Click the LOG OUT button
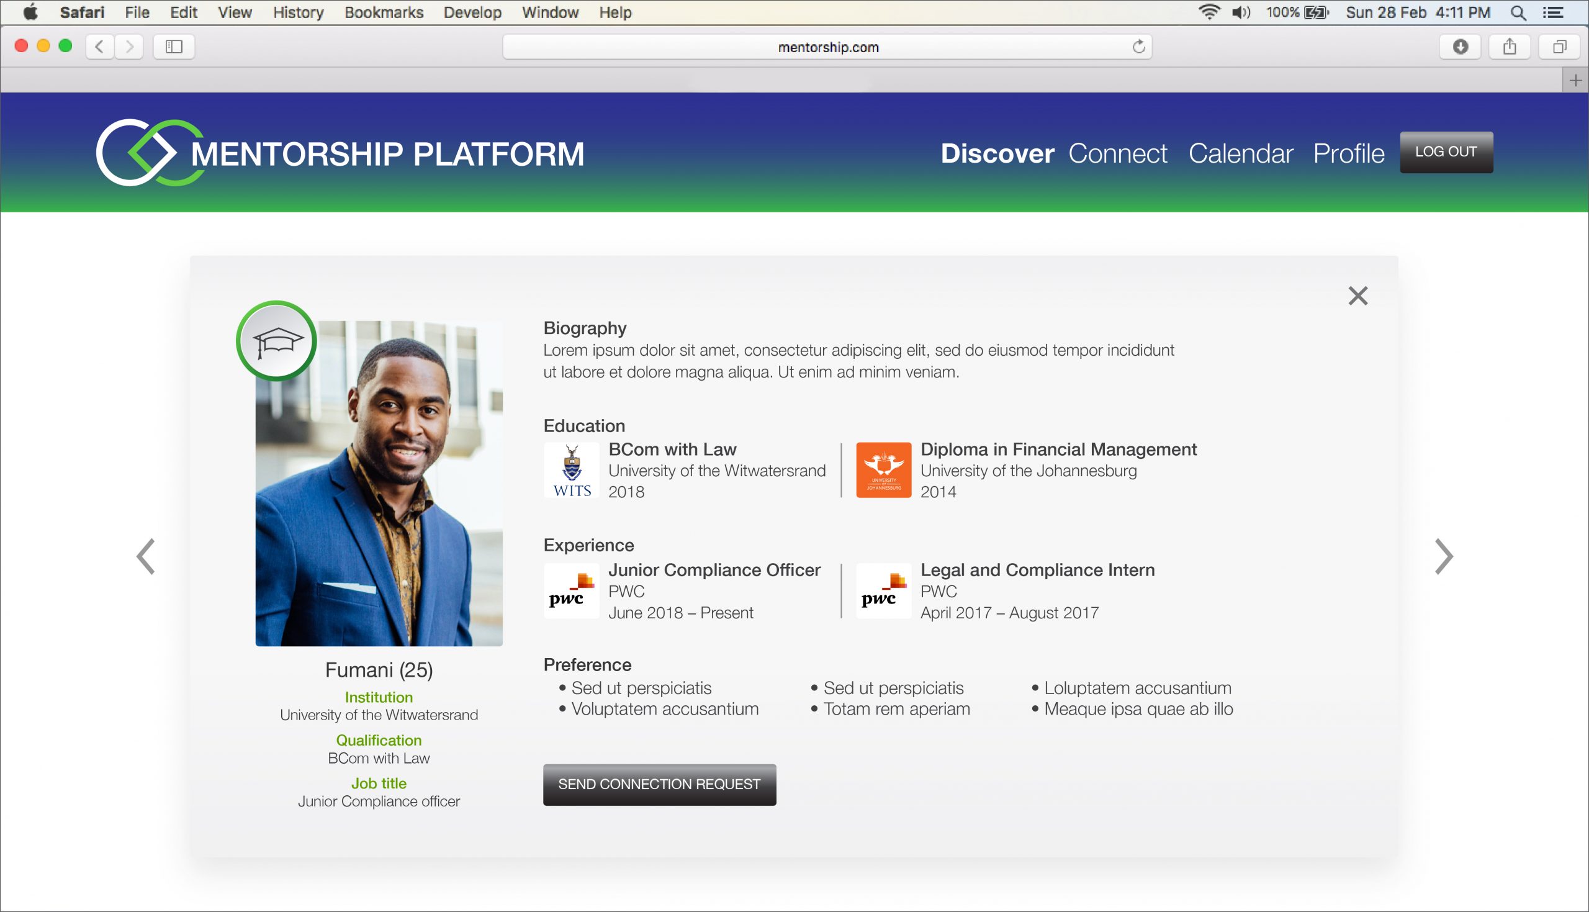The image size is (1589, 912). (1446, 152)
